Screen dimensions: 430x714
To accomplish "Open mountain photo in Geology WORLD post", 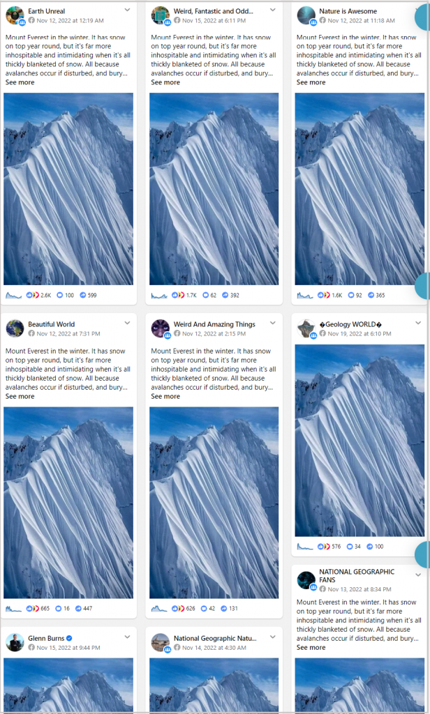I will [359, 441].
